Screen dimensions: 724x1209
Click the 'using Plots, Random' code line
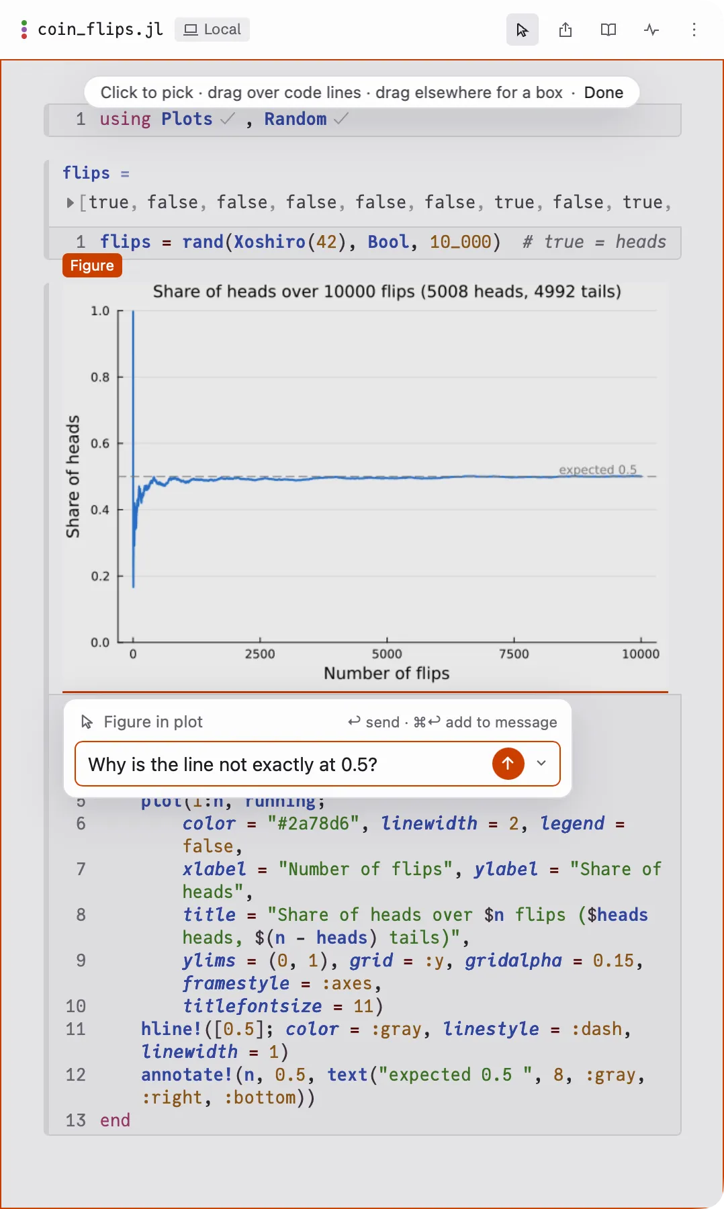click(363, 120)
